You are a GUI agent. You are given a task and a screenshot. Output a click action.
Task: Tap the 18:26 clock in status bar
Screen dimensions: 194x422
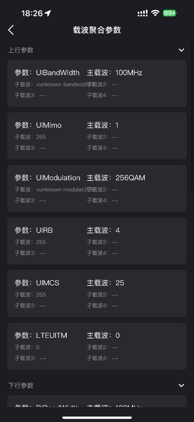pos(32,13)
